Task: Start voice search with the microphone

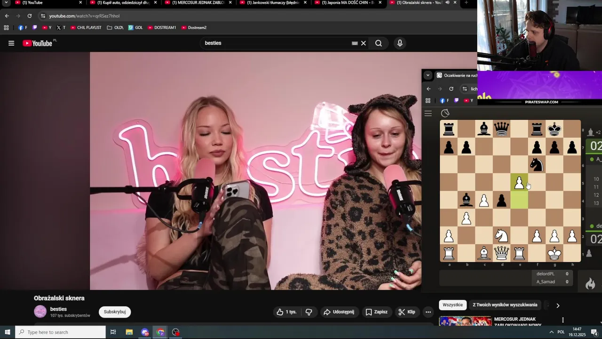Action: click(x=400, y=43)
